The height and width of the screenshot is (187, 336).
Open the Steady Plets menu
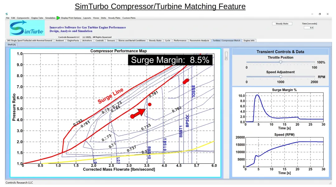tap(114, 18)
